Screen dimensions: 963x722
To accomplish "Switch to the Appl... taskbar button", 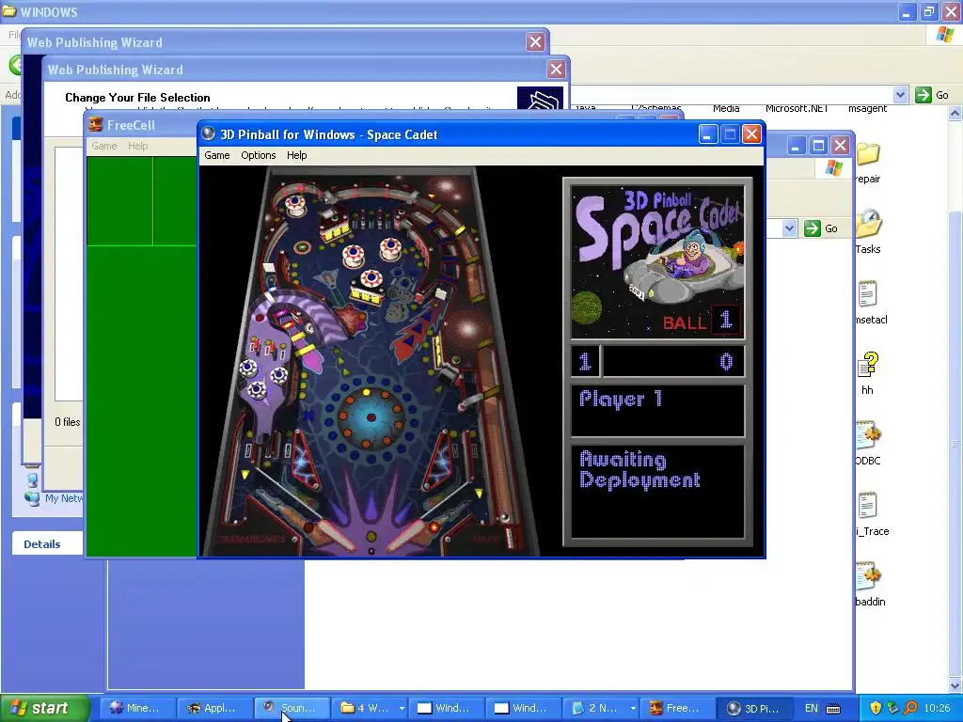I will click(x=214, y=708).
